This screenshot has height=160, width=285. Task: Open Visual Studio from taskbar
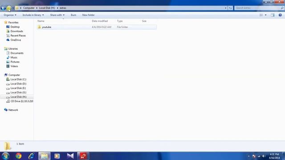point(70,156)
